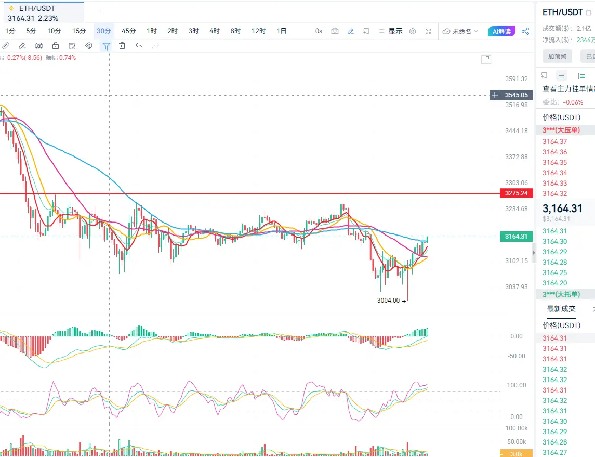Expand the 未命名 layout dropdown
This screenshot has height=457, width=595.
click(460, 31)
